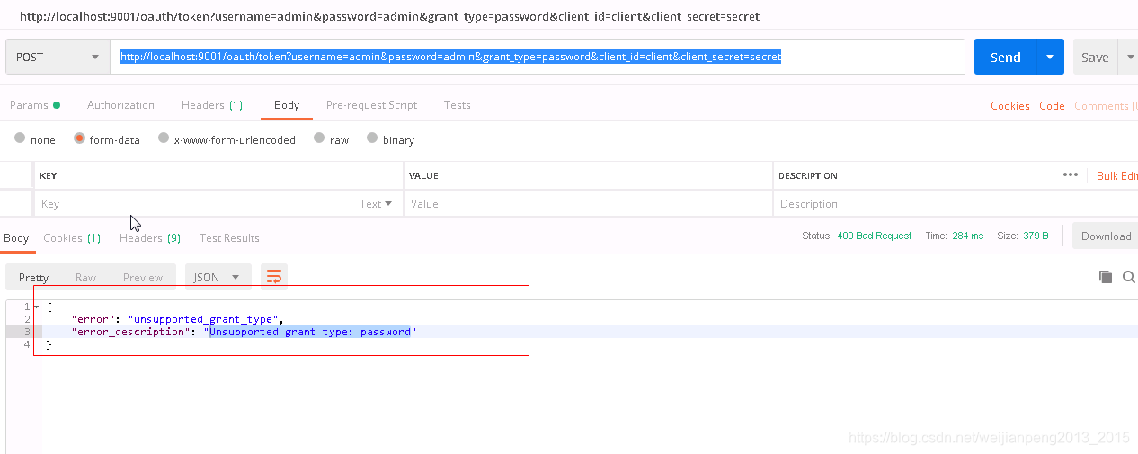Open the response Headers (9) tab
This screenshot has width=1138, height=454.
[150, 238]
